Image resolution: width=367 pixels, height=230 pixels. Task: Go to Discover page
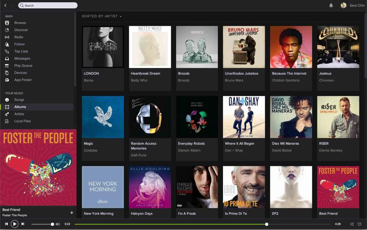tap(21, 30)
